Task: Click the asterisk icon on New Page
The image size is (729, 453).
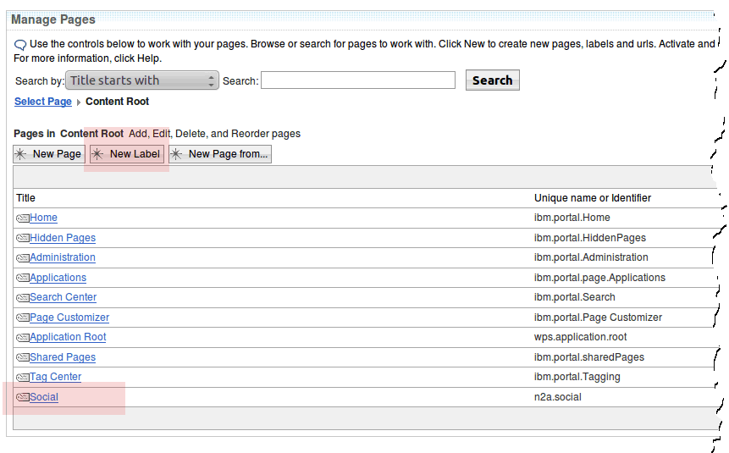Action: 20,154
